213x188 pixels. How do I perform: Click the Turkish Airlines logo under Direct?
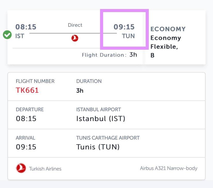point(75,38)
